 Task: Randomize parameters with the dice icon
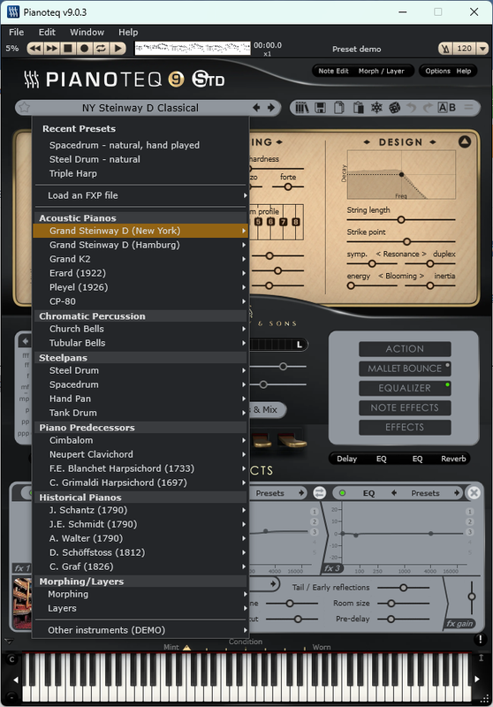point(394,108)
